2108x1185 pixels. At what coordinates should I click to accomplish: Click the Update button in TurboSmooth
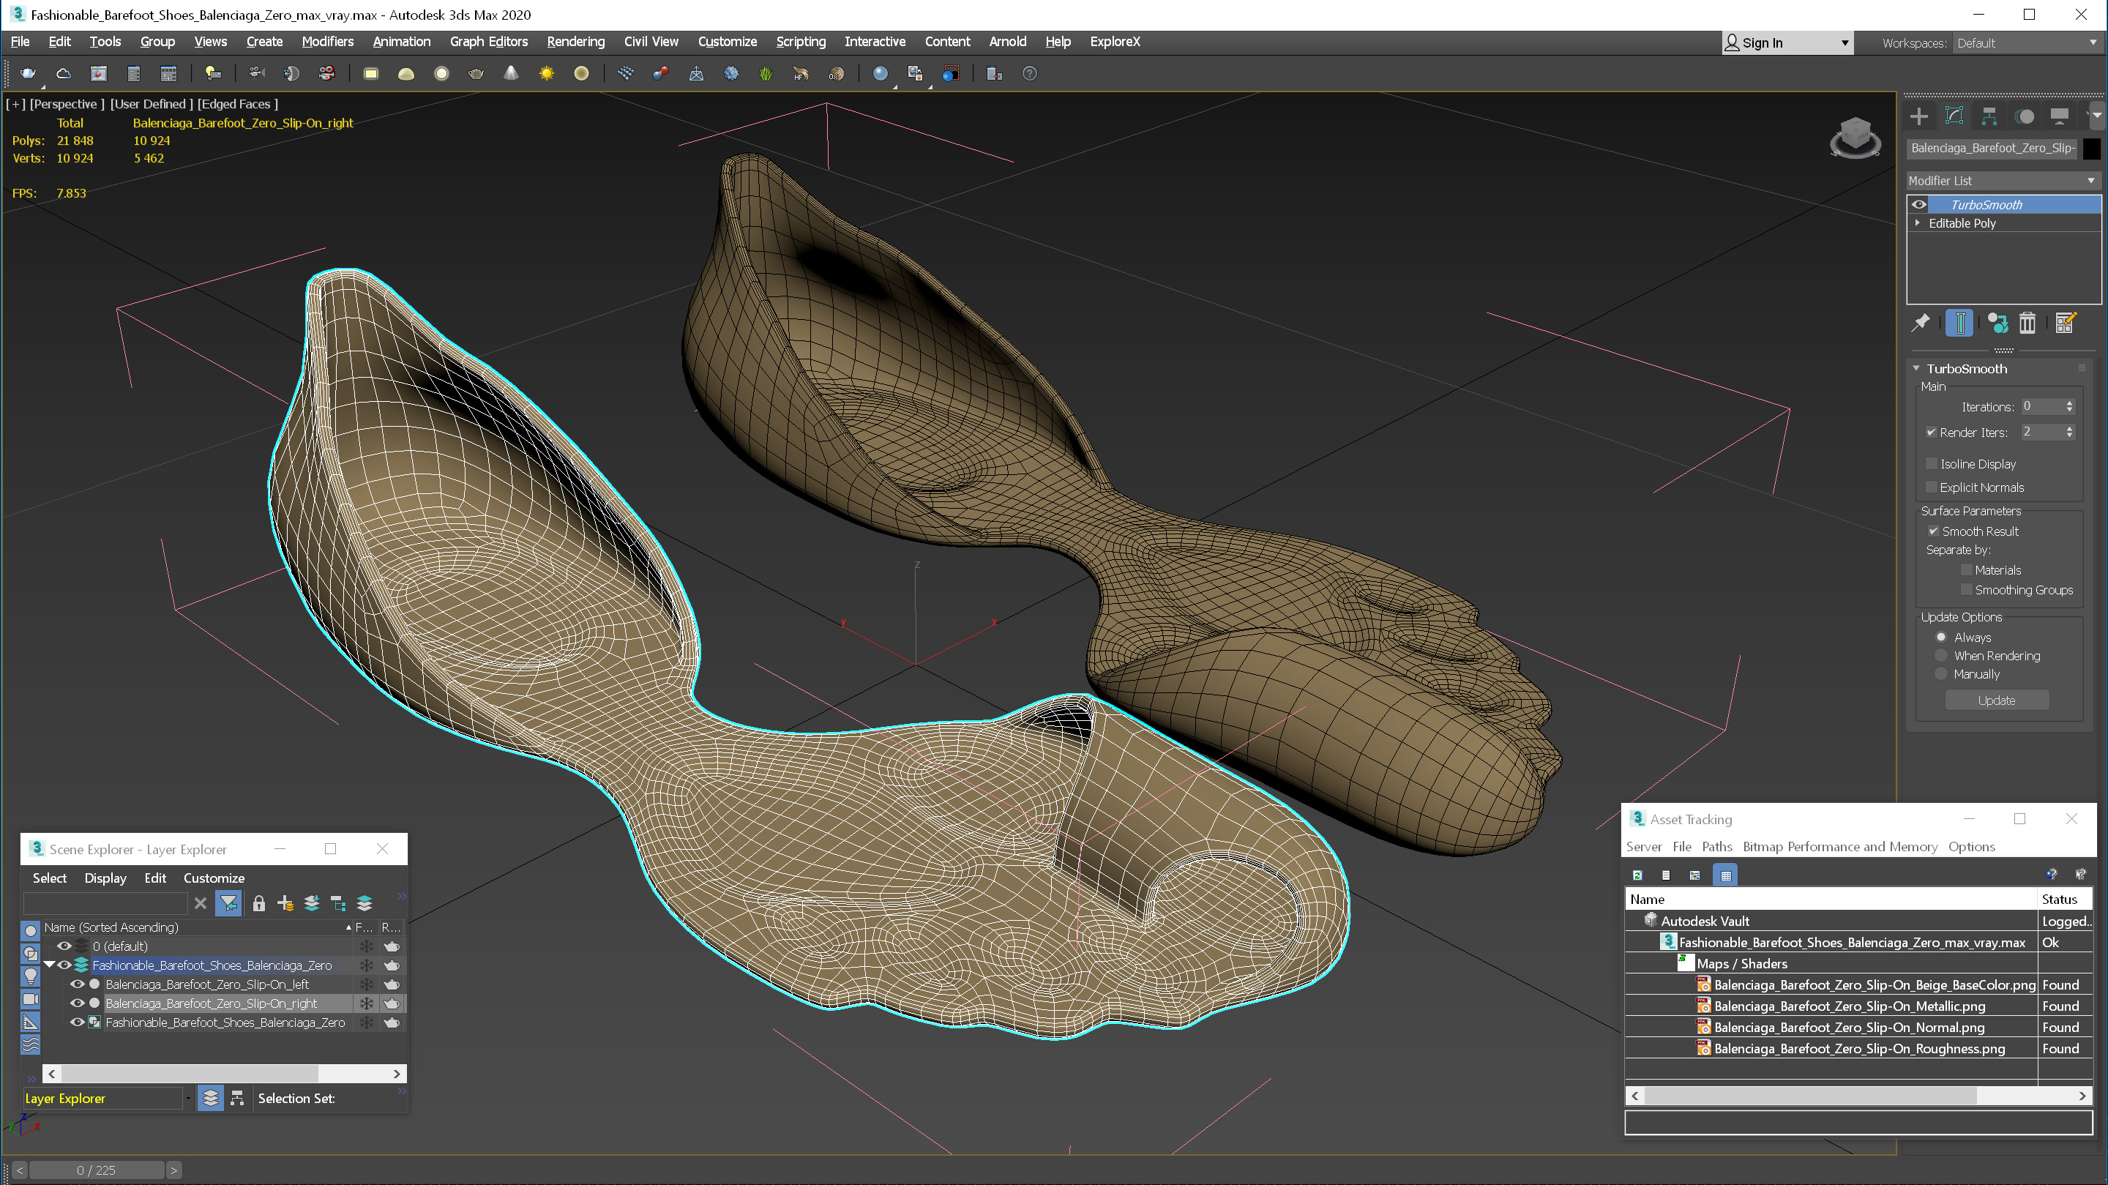1997,700
